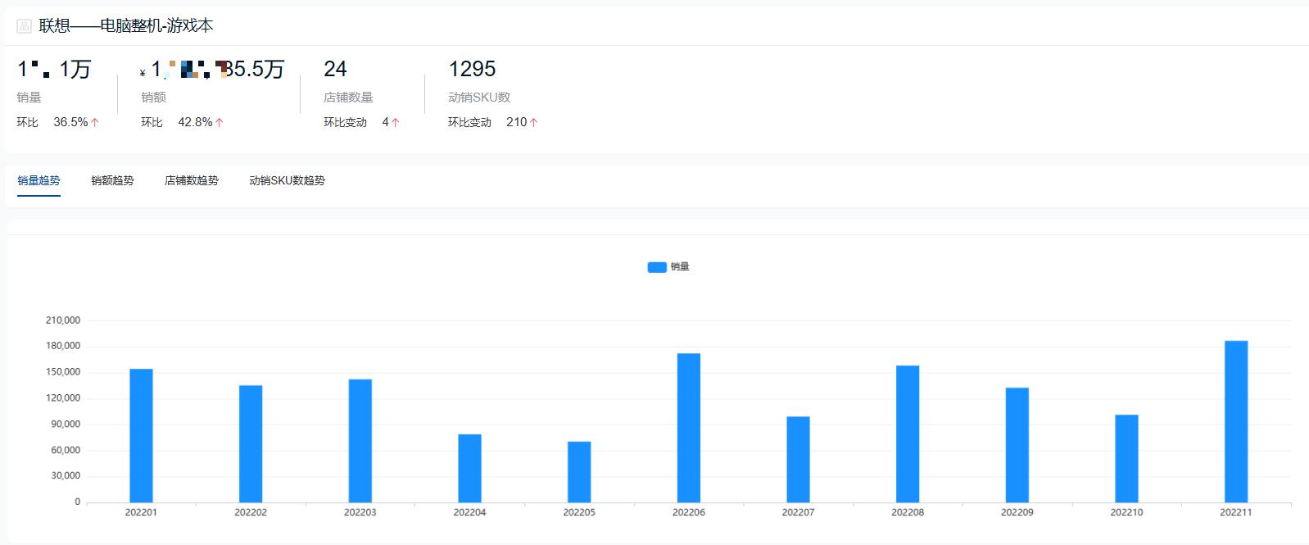The height and width of the screenshot is (545, 1309).
Task: Click the 店铺数量 value 24
Action: click(x=335, y=69)
